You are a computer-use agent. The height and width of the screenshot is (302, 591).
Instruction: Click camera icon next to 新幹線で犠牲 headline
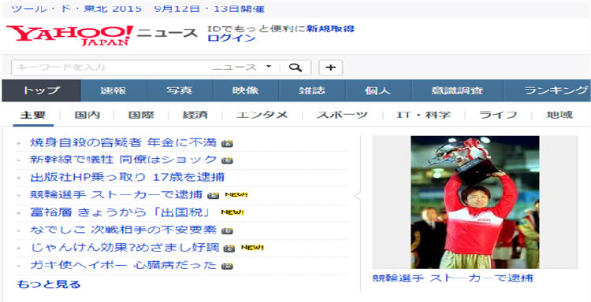(227, 160)
